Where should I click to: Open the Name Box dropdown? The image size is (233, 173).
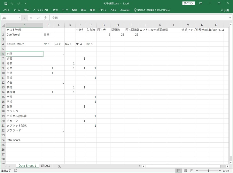tap(20, 18)
